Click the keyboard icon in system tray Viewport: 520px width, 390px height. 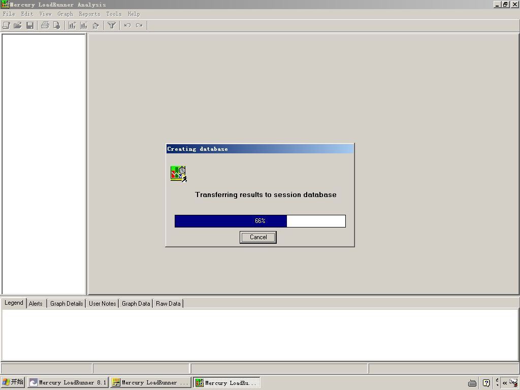[x=472, y=383]
